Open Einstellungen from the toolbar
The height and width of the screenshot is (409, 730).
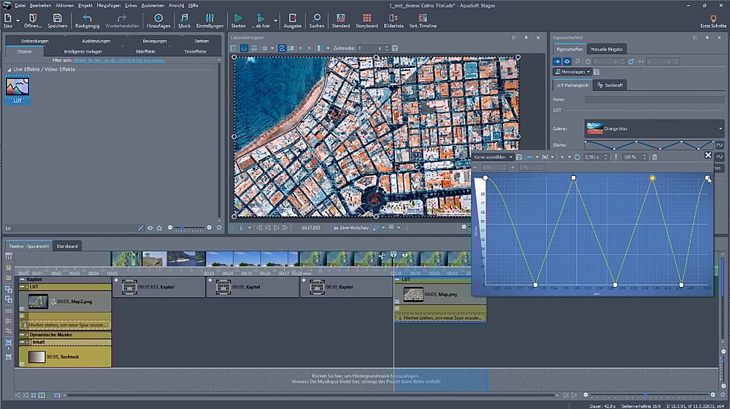click(x=210, y=18)
